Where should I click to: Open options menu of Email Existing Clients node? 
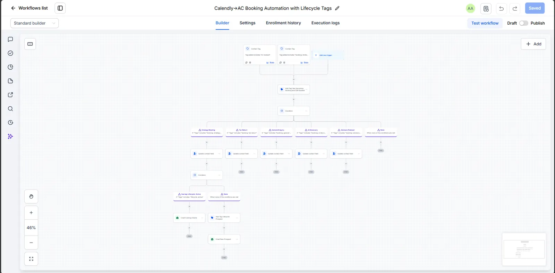[202, 218]
